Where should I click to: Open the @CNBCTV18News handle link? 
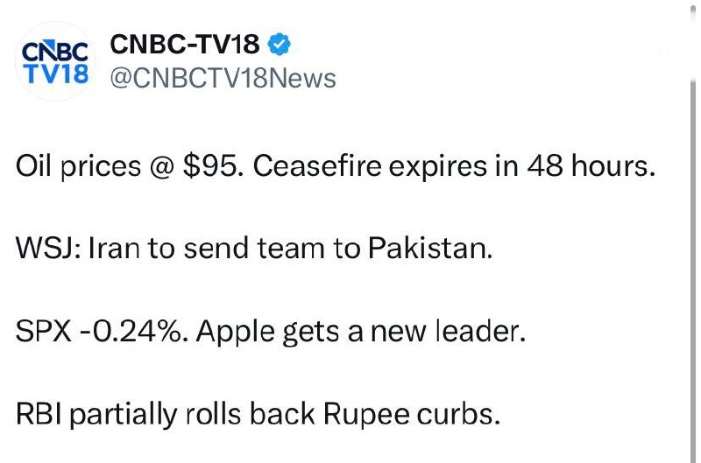pyautogui.click(x=223, y=78)
